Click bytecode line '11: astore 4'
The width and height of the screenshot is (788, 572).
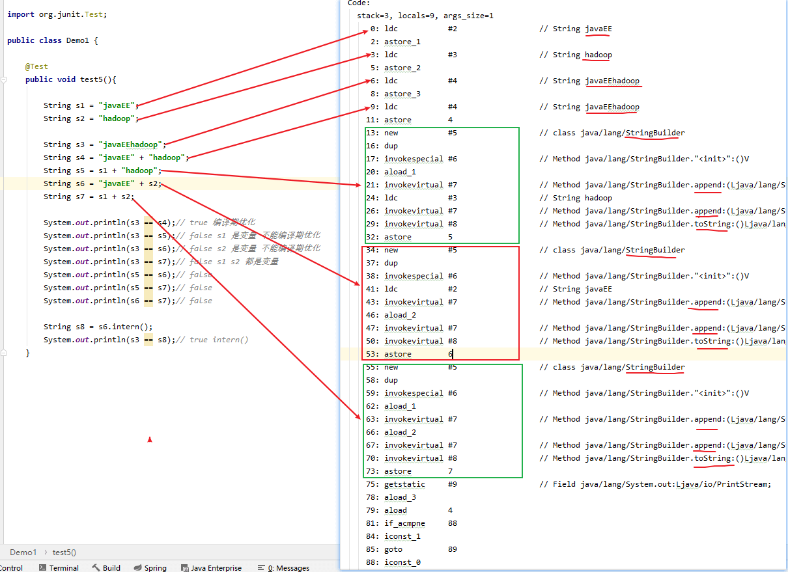(409, 120)
